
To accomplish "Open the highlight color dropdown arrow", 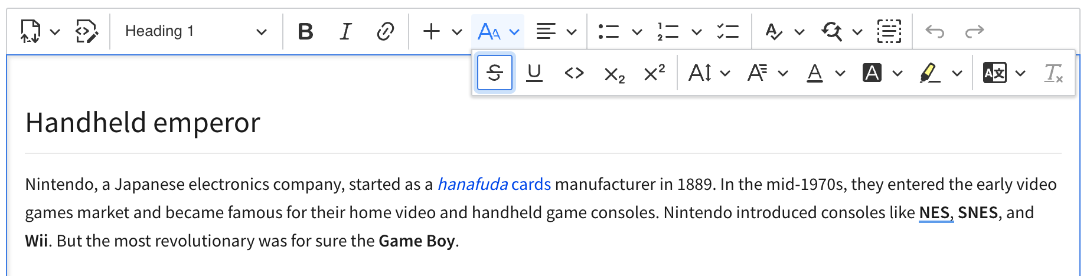I will (x=957, y=74).
